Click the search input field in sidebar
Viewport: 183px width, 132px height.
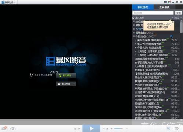pos(153,13)
